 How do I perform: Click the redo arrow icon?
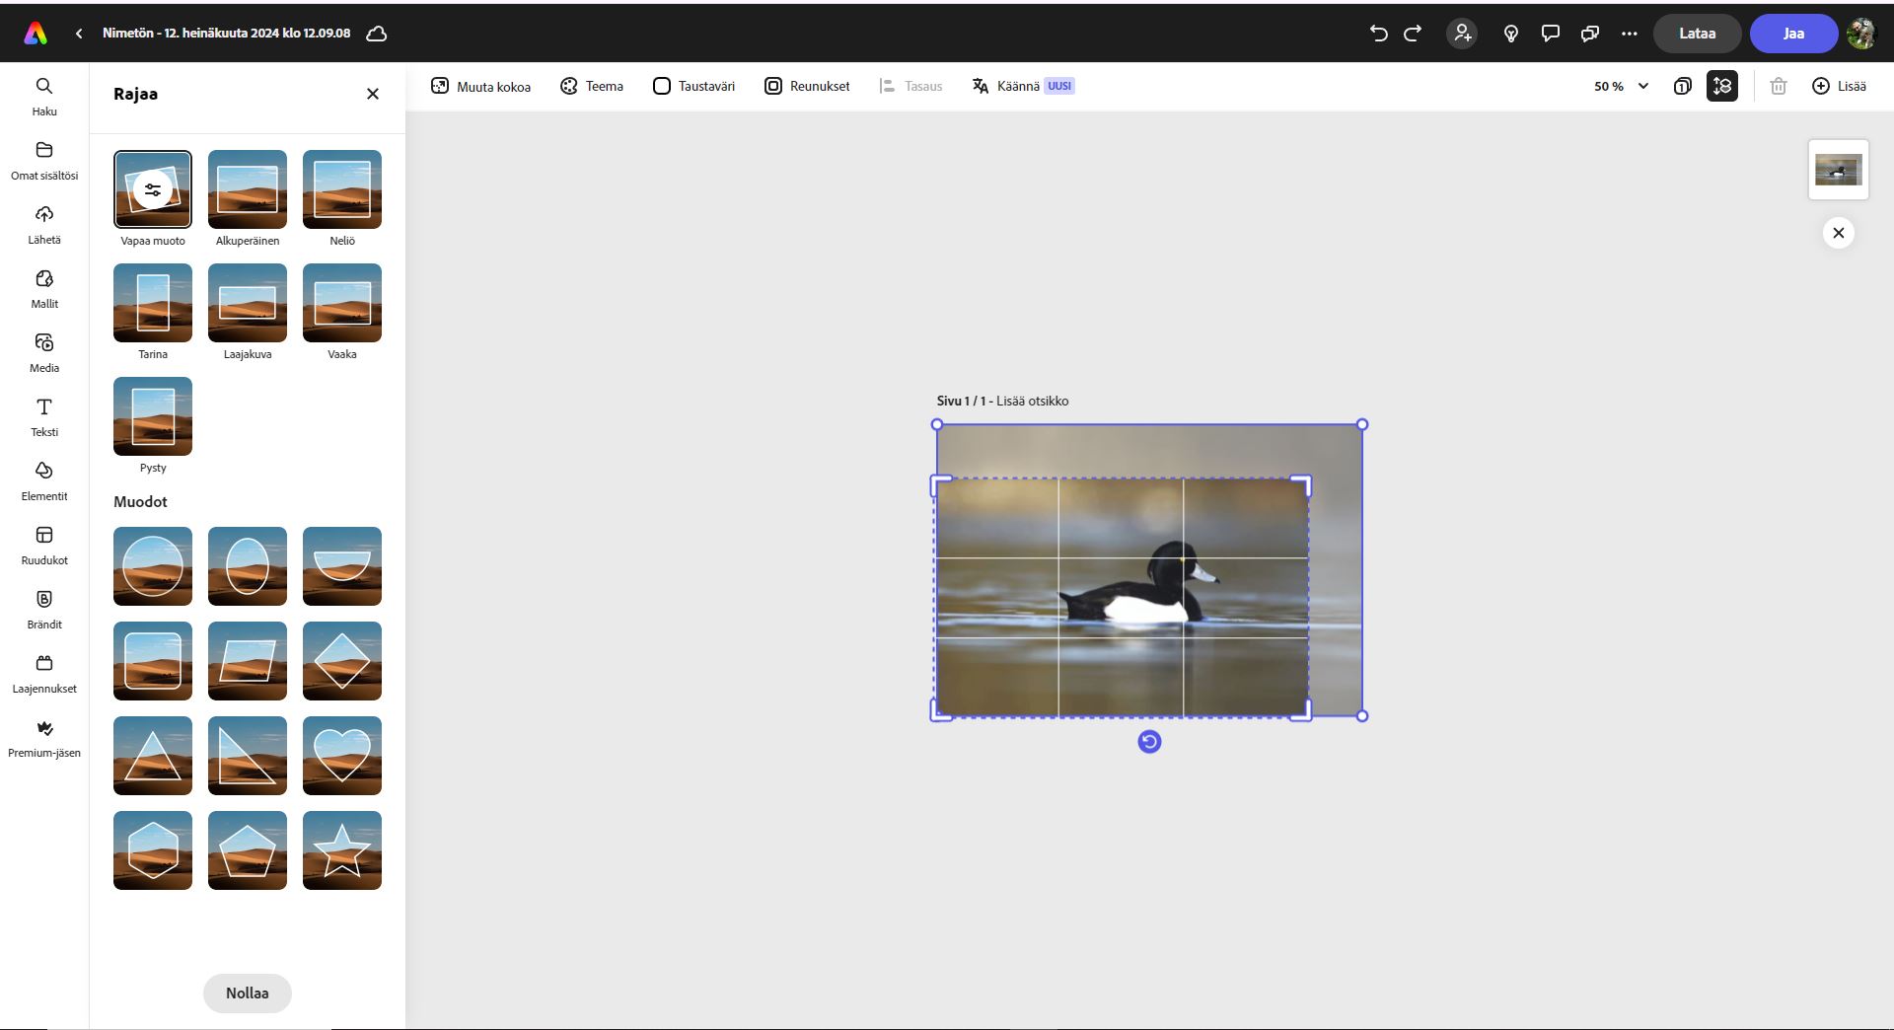[x=1413, y=34]
